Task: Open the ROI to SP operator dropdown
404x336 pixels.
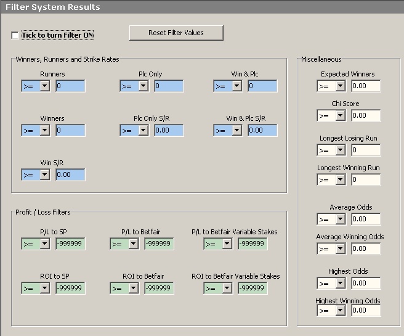Action: (x=36, y=289)
